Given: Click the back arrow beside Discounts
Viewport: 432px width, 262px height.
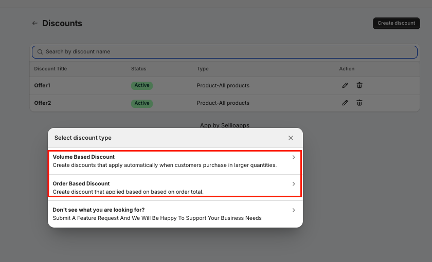Looking at the screenshot, I should 35,23.
